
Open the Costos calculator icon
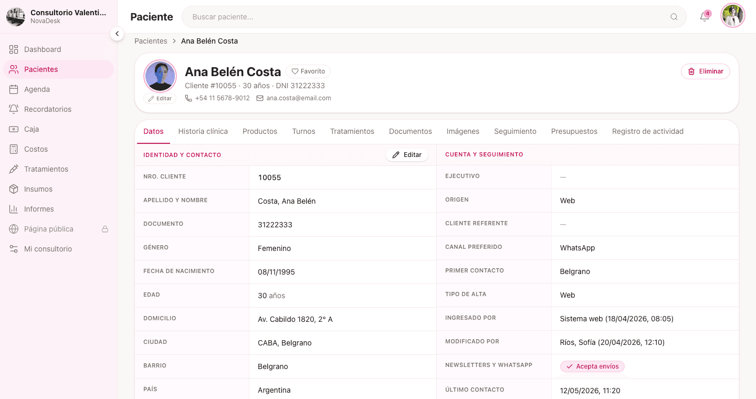[14, 149]
